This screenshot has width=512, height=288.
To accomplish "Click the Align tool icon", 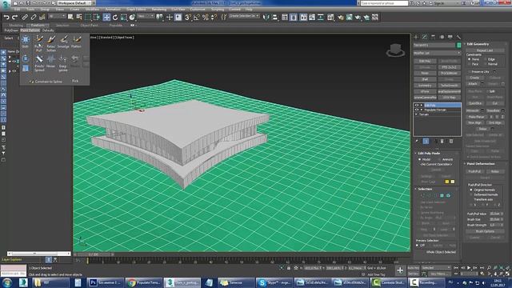I will pyautogui.click(x=275, y=17).
